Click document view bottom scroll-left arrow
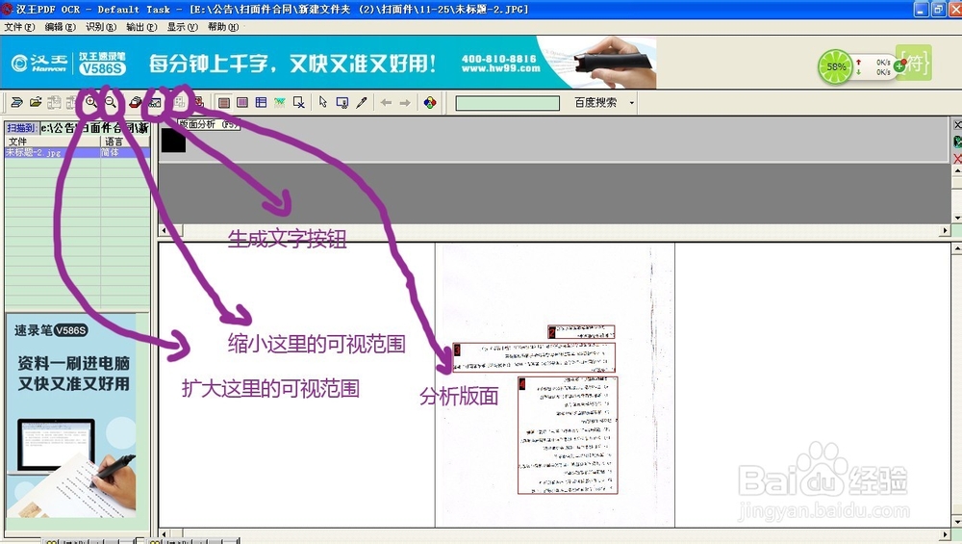The image size is (962, 544). 164,533
